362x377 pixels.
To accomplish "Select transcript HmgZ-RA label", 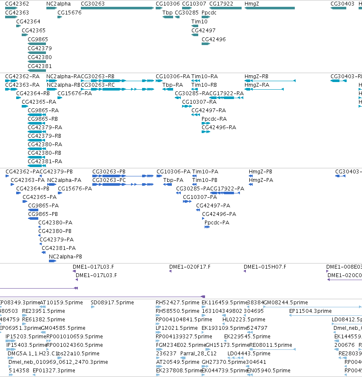I will click(257, 85).
